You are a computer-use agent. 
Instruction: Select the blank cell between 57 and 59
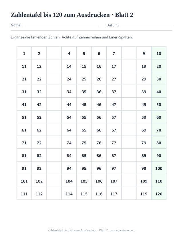[129, 117]
